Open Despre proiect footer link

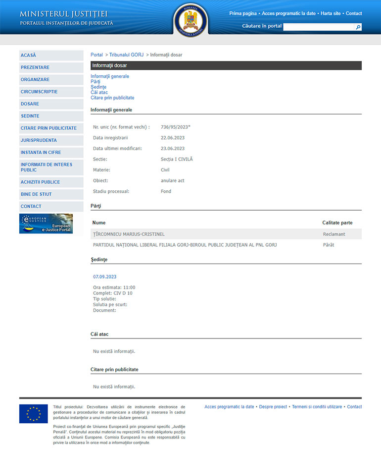(273, 407)
